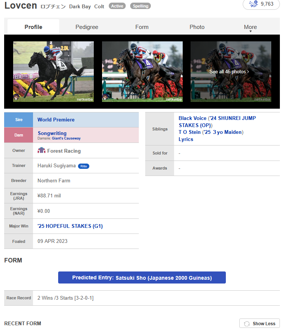Open sibling Black Voice link
287x329 pixels.
coord(192,118)
